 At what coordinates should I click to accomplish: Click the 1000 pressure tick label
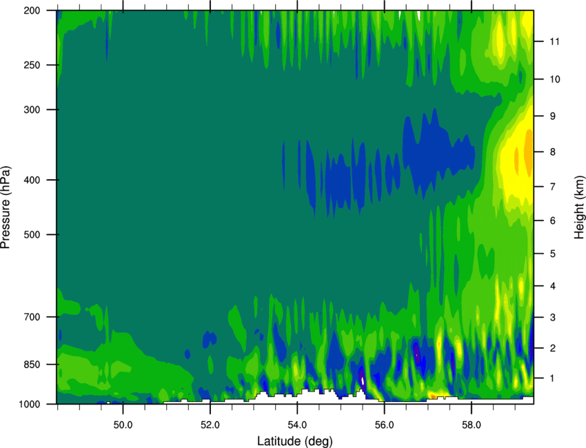tap(29, 404)
